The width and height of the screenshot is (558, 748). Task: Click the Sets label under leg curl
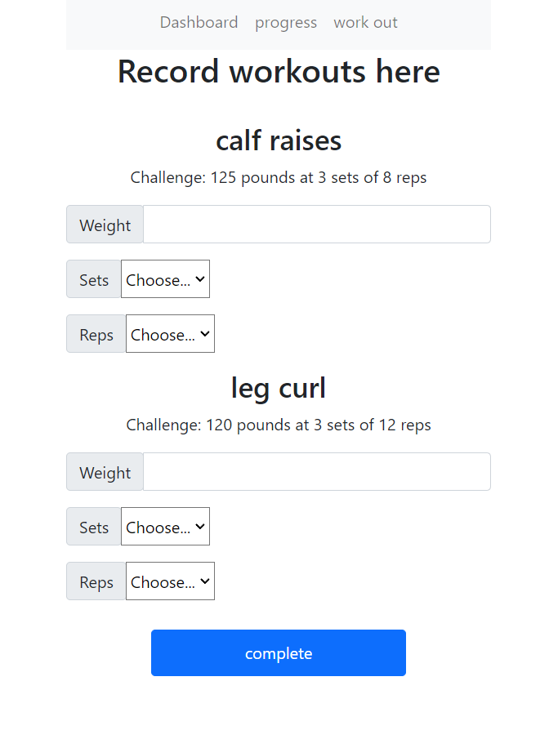tap(94, 527)
